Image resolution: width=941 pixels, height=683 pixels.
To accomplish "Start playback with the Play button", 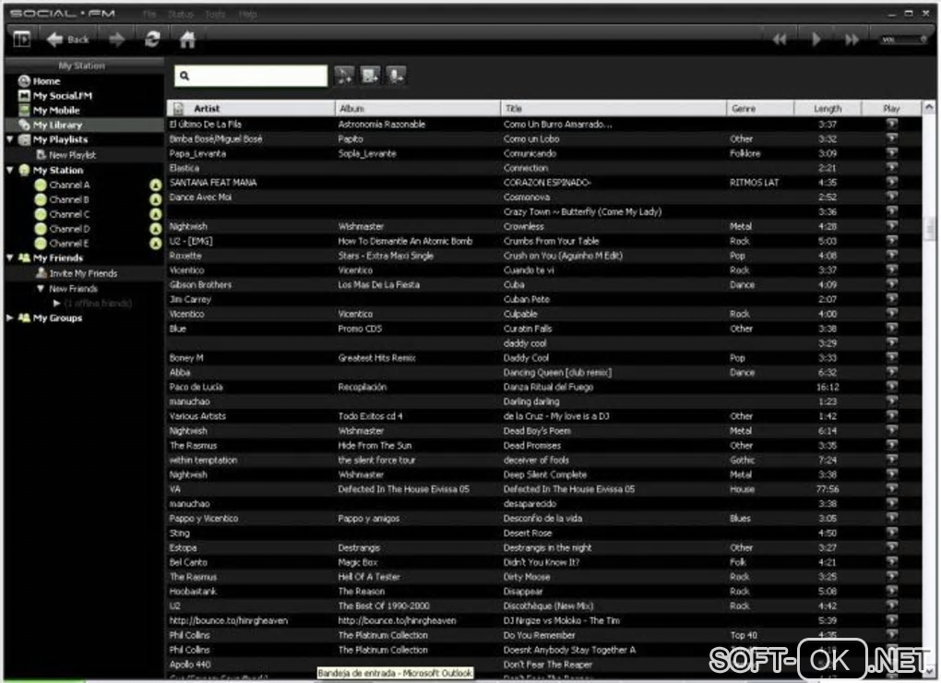I will 816,40.
